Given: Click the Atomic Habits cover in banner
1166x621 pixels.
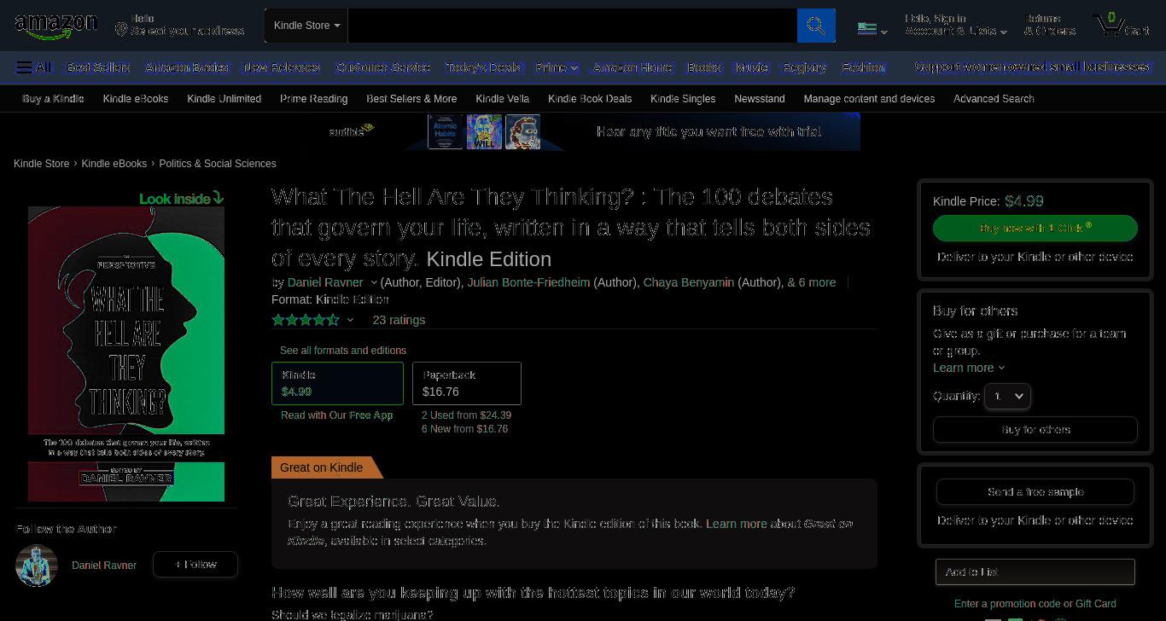Looking at the screenshot, I should (x=446, y=132).
